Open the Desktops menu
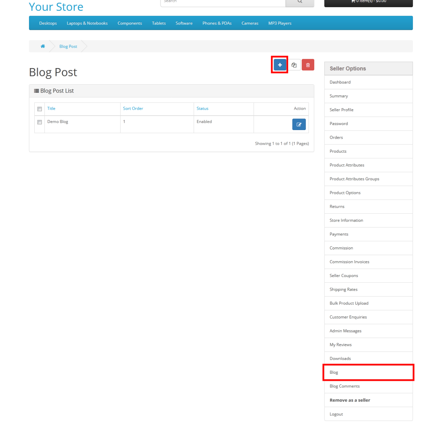 pos(48,23)
